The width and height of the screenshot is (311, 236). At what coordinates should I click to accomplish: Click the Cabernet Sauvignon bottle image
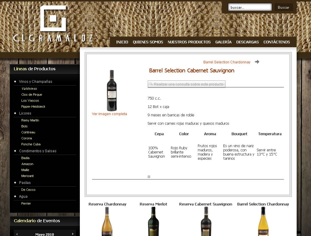(112, 90)
